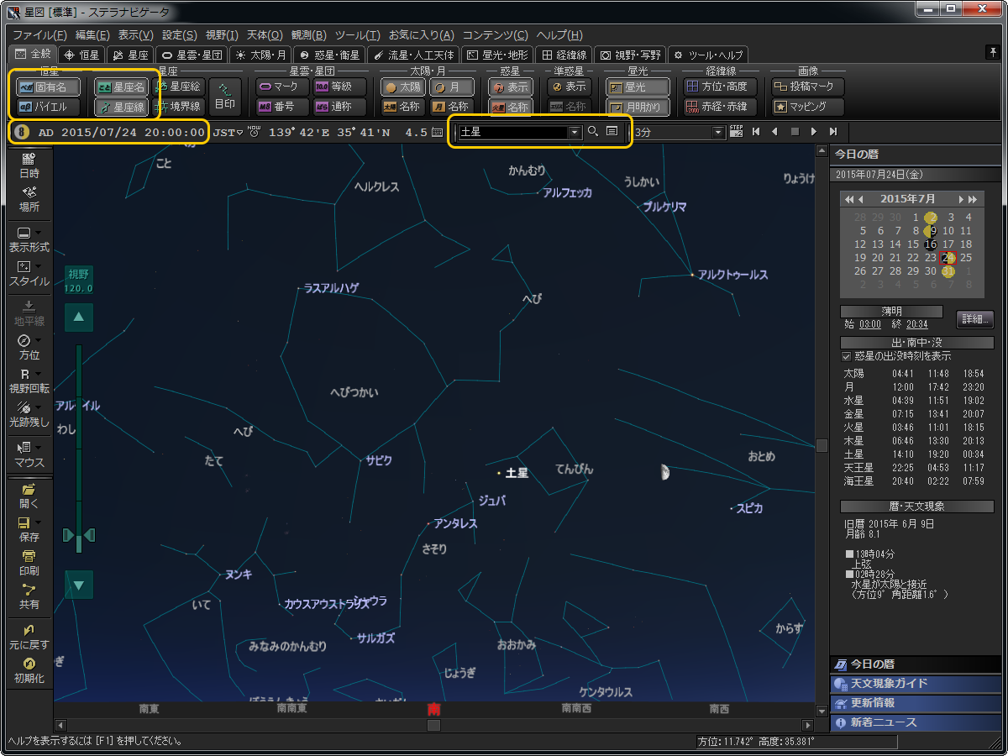Click the 目印 marker icon

pyautogui.click(x=225, y=97)
